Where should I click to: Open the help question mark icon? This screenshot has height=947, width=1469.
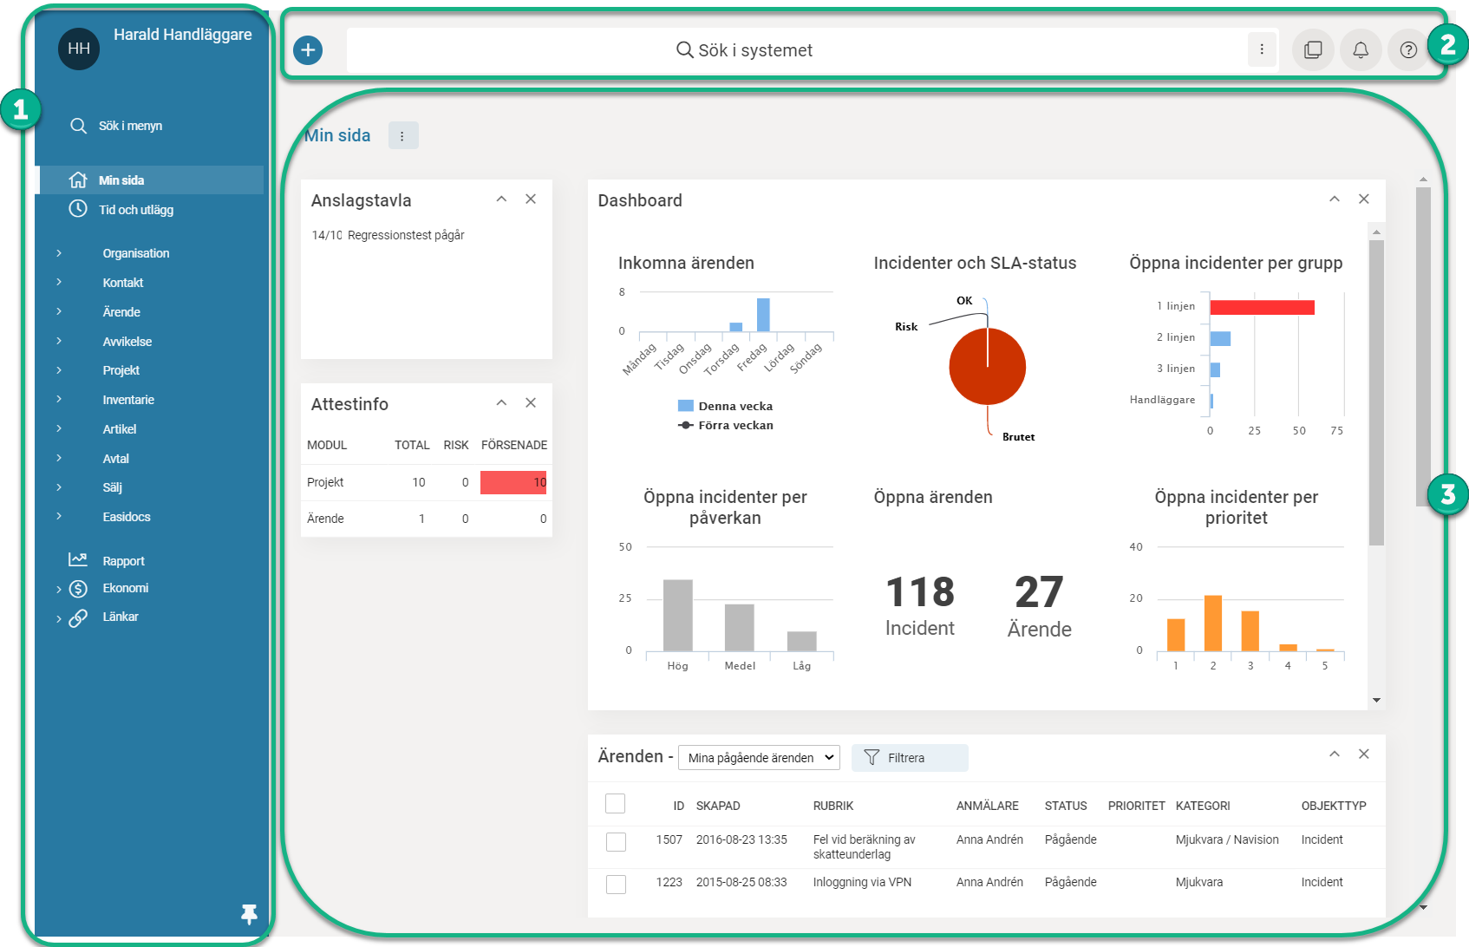(1408, 50)
